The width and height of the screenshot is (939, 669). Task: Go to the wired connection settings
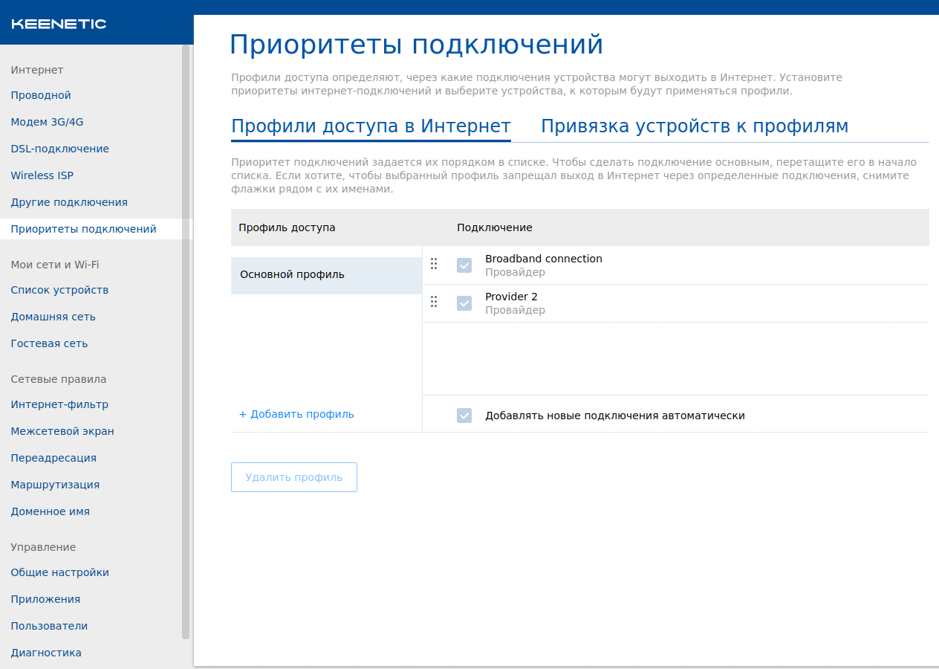pos(41,95)
